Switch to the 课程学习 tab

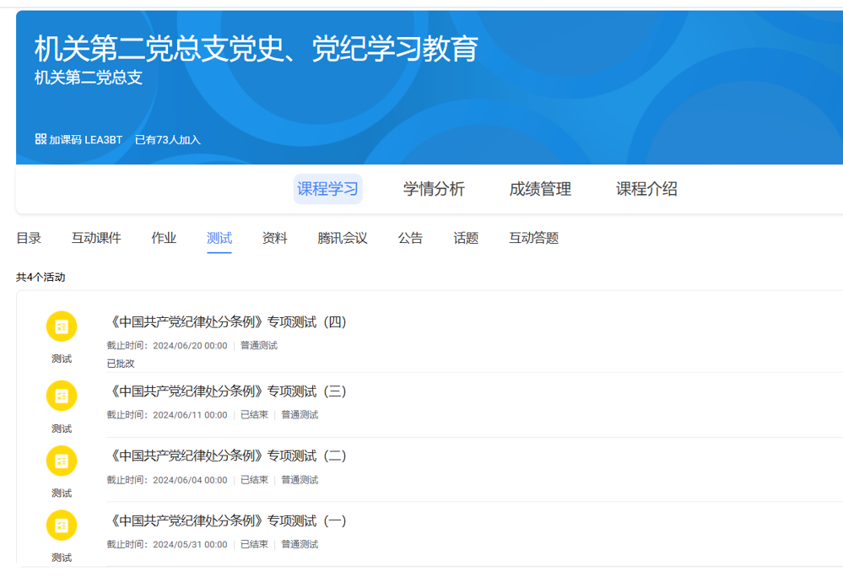(327, 189)
